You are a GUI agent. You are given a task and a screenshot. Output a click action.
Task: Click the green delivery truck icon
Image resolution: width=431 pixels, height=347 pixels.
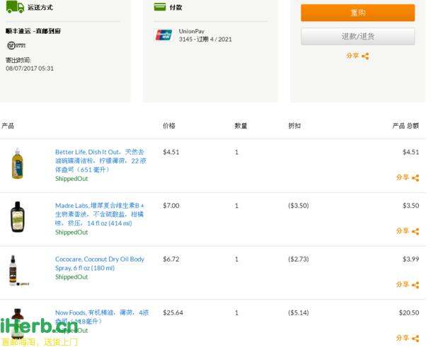pos(15,7)
